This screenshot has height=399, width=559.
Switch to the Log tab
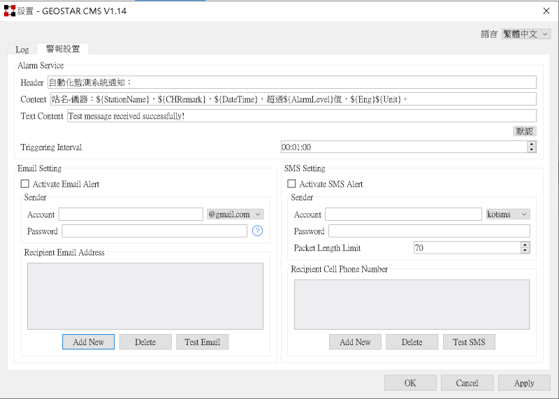(22, 50)
